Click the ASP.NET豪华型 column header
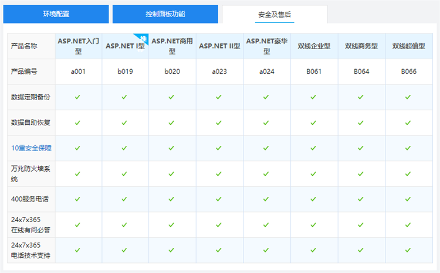This screenshot has width=440, height=273. [266, 46]
